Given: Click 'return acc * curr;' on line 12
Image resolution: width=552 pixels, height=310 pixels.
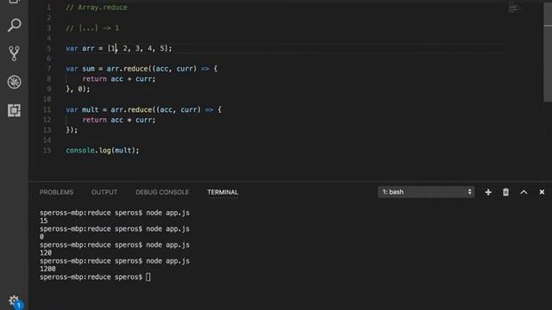Looking at the screenshot, I should tap(119, 120).
